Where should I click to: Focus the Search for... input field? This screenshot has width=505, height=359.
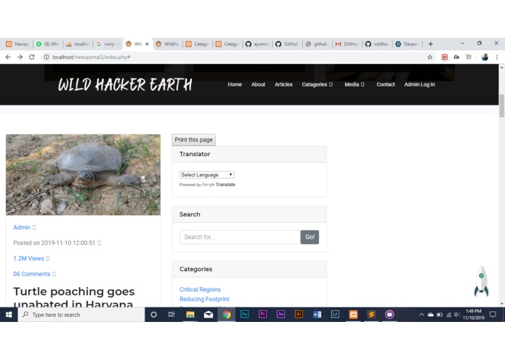pos(240,237)
